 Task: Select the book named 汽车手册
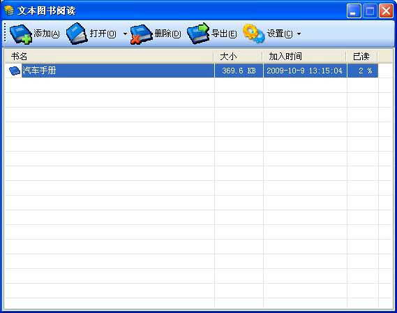point(39,71)
